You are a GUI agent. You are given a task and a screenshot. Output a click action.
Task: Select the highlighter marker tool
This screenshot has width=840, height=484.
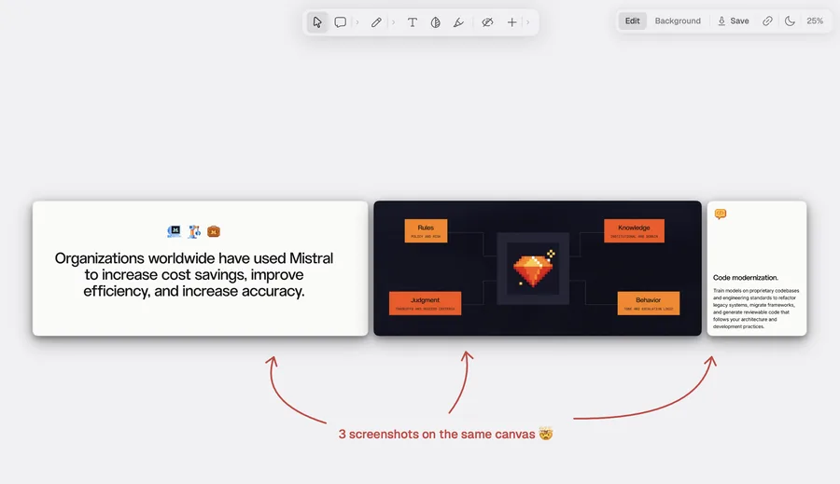tap(458, 22)
